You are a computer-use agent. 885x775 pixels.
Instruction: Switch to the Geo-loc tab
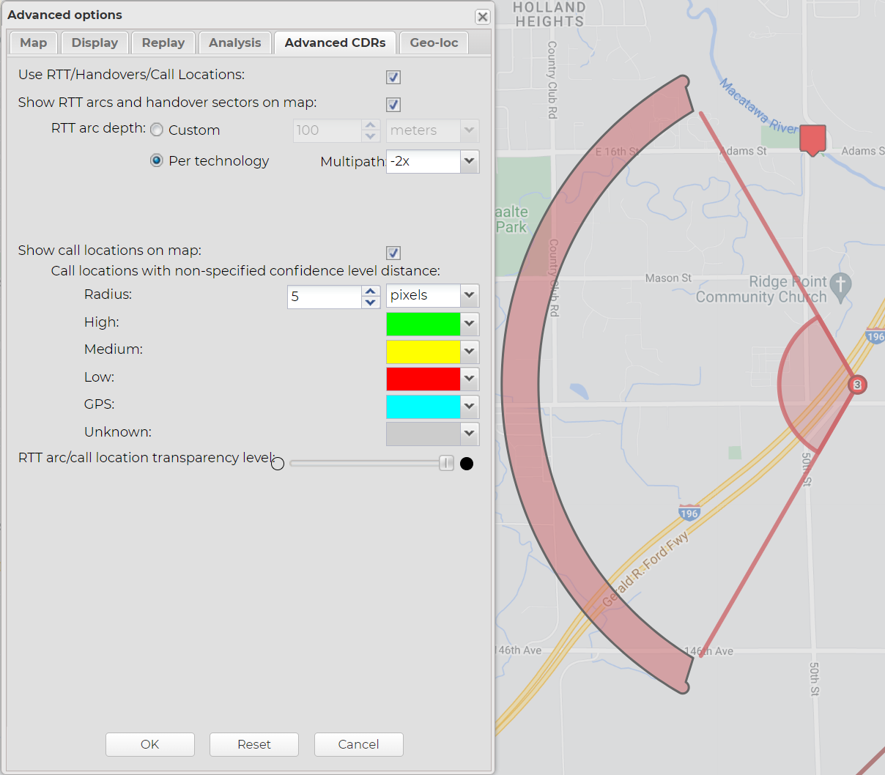(434, 42)
